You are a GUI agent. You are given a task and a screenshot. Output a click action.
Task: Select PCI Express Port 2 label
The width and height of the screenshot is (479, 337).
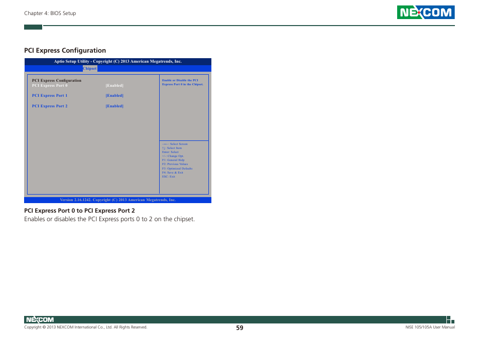point(50,106)
